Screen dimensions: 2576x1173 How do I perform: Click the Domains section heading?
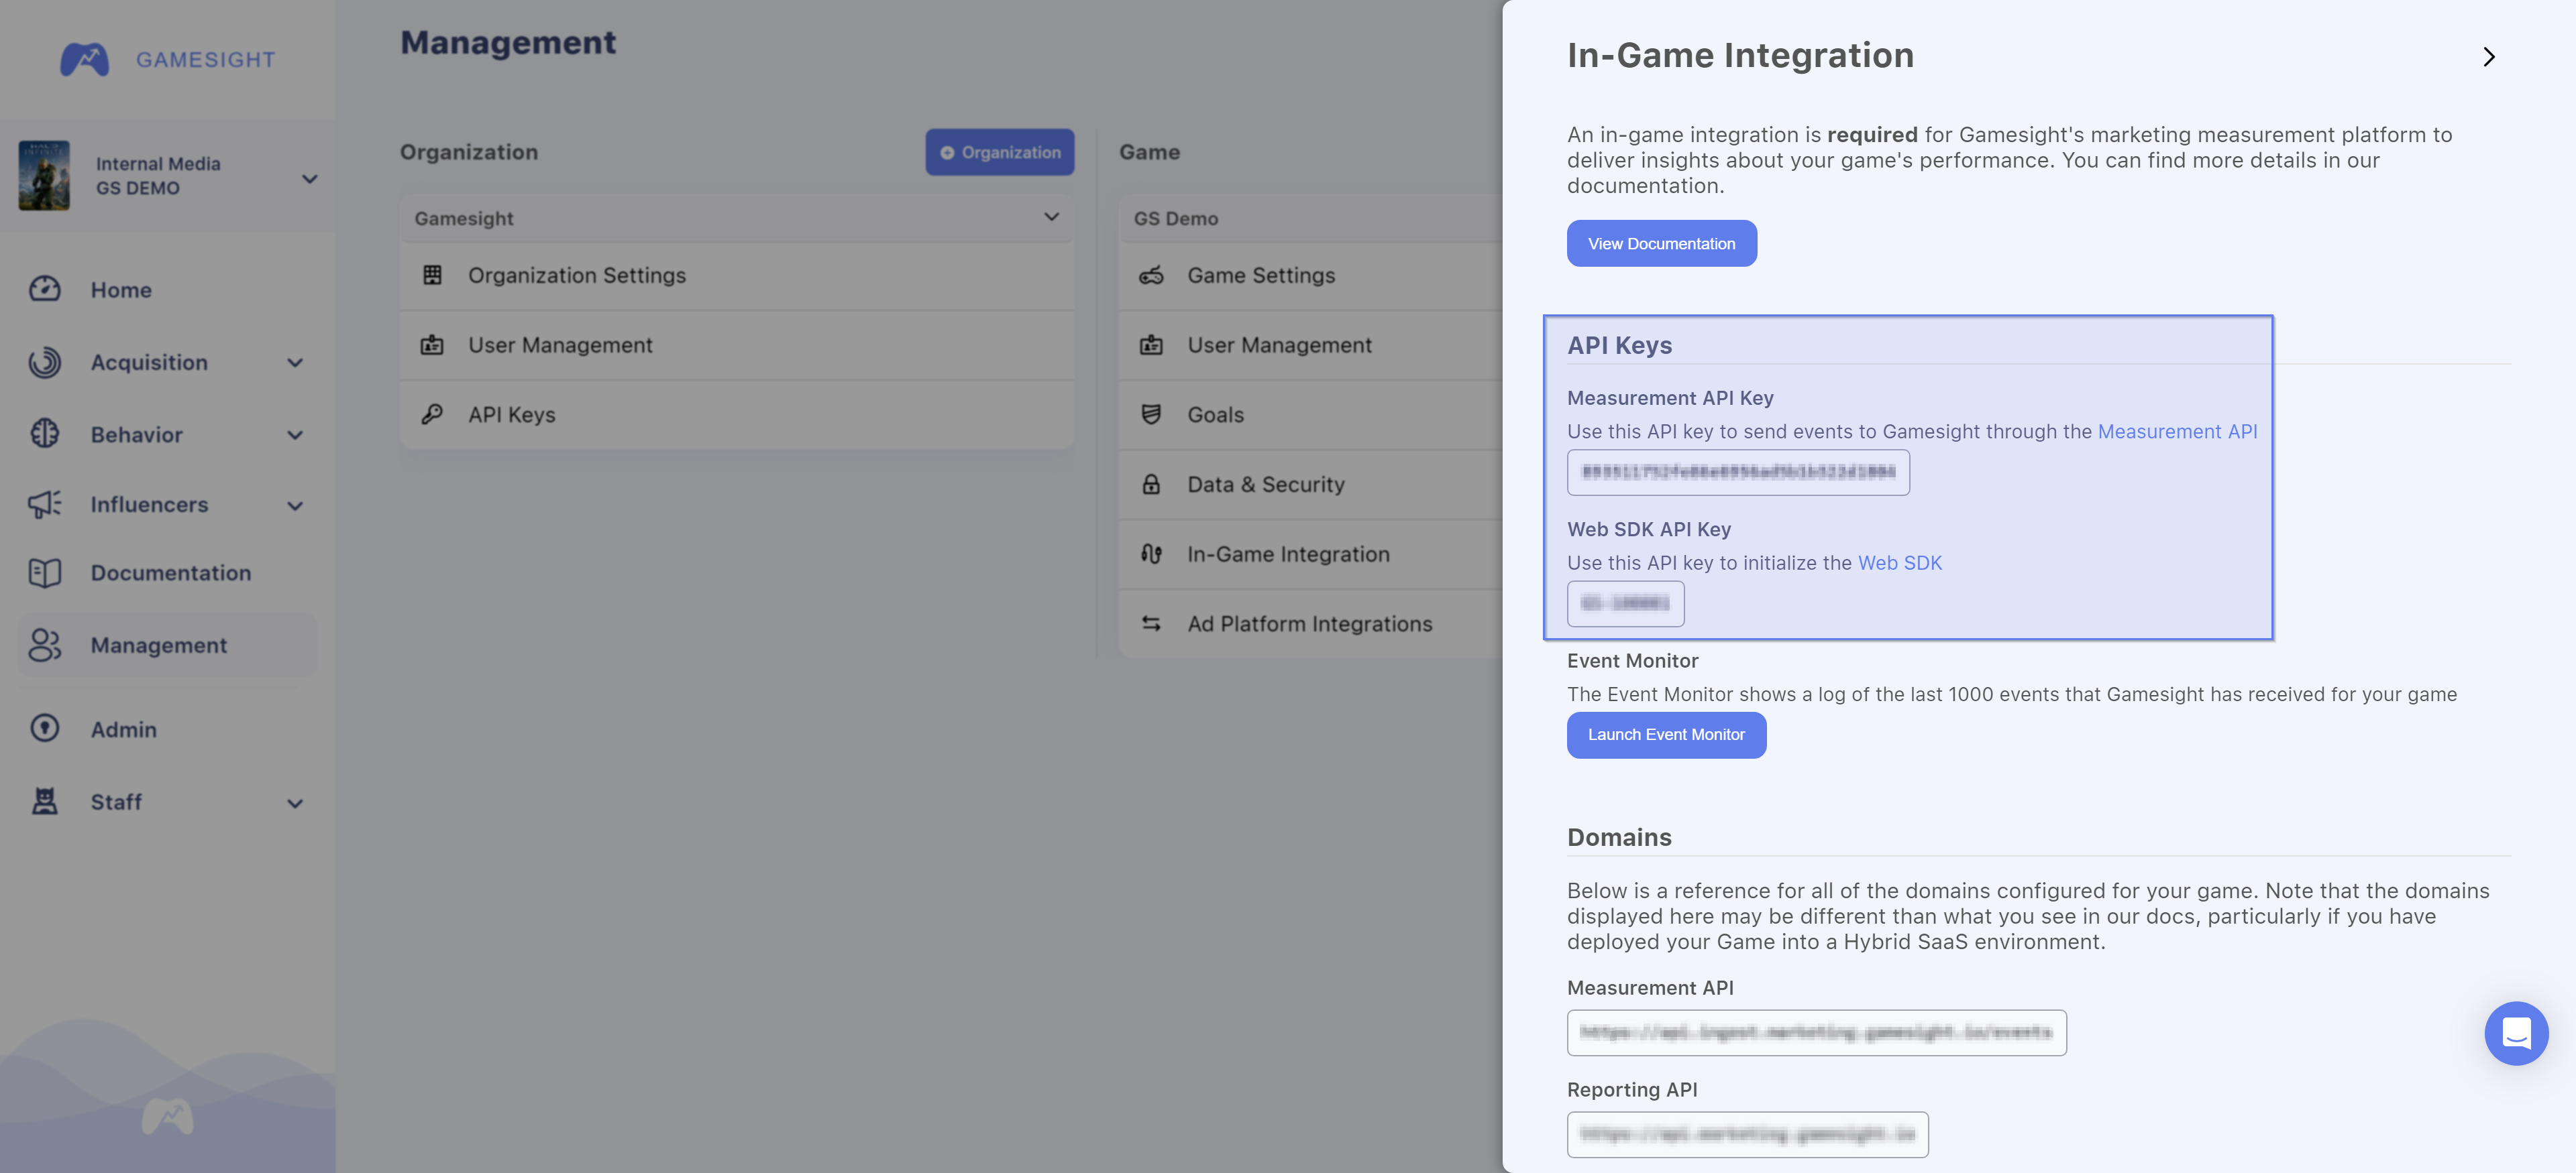point(1619,837)
